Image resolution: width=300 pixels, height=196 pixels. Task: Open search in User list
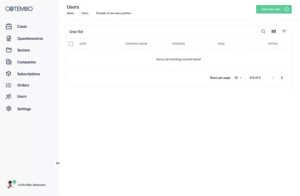click(x=263, y=31)
